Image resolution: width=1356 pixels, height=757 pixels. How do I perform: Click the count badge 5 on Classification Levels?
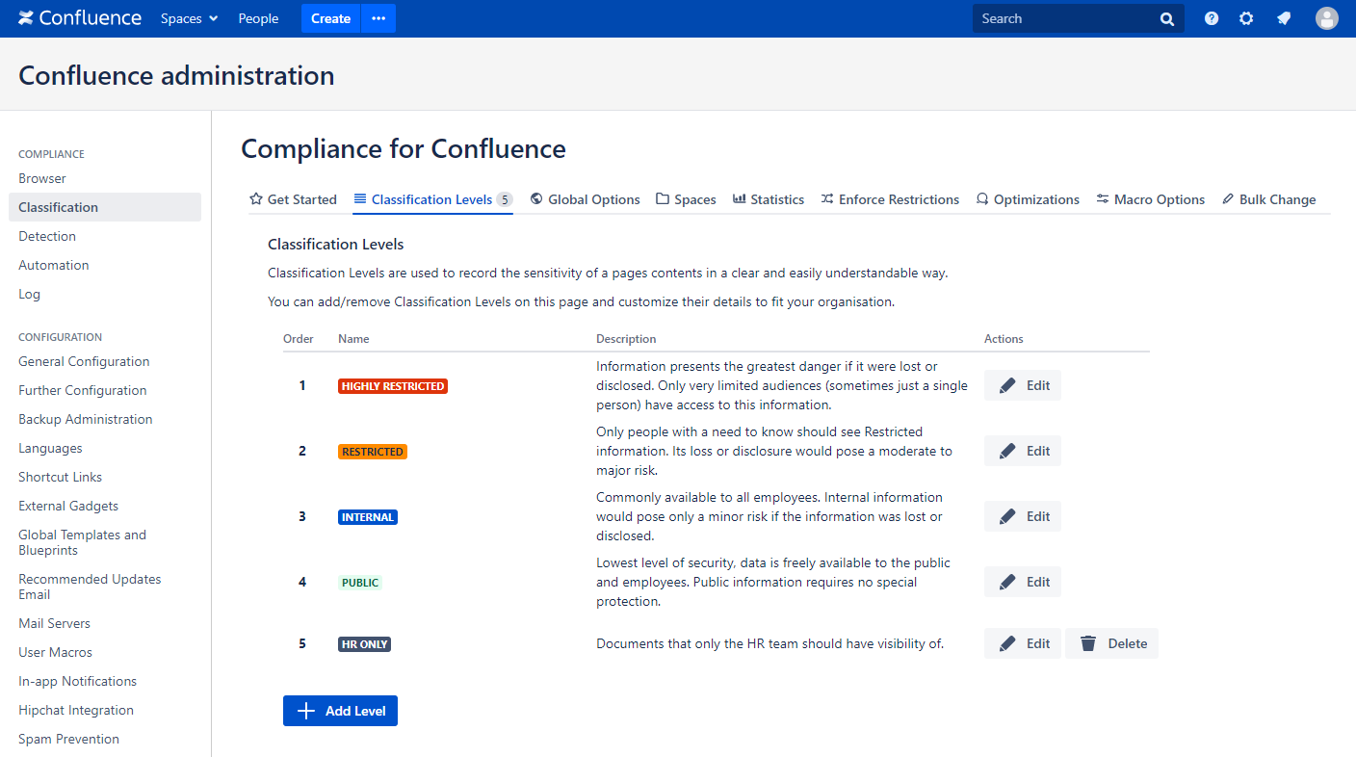505,199
